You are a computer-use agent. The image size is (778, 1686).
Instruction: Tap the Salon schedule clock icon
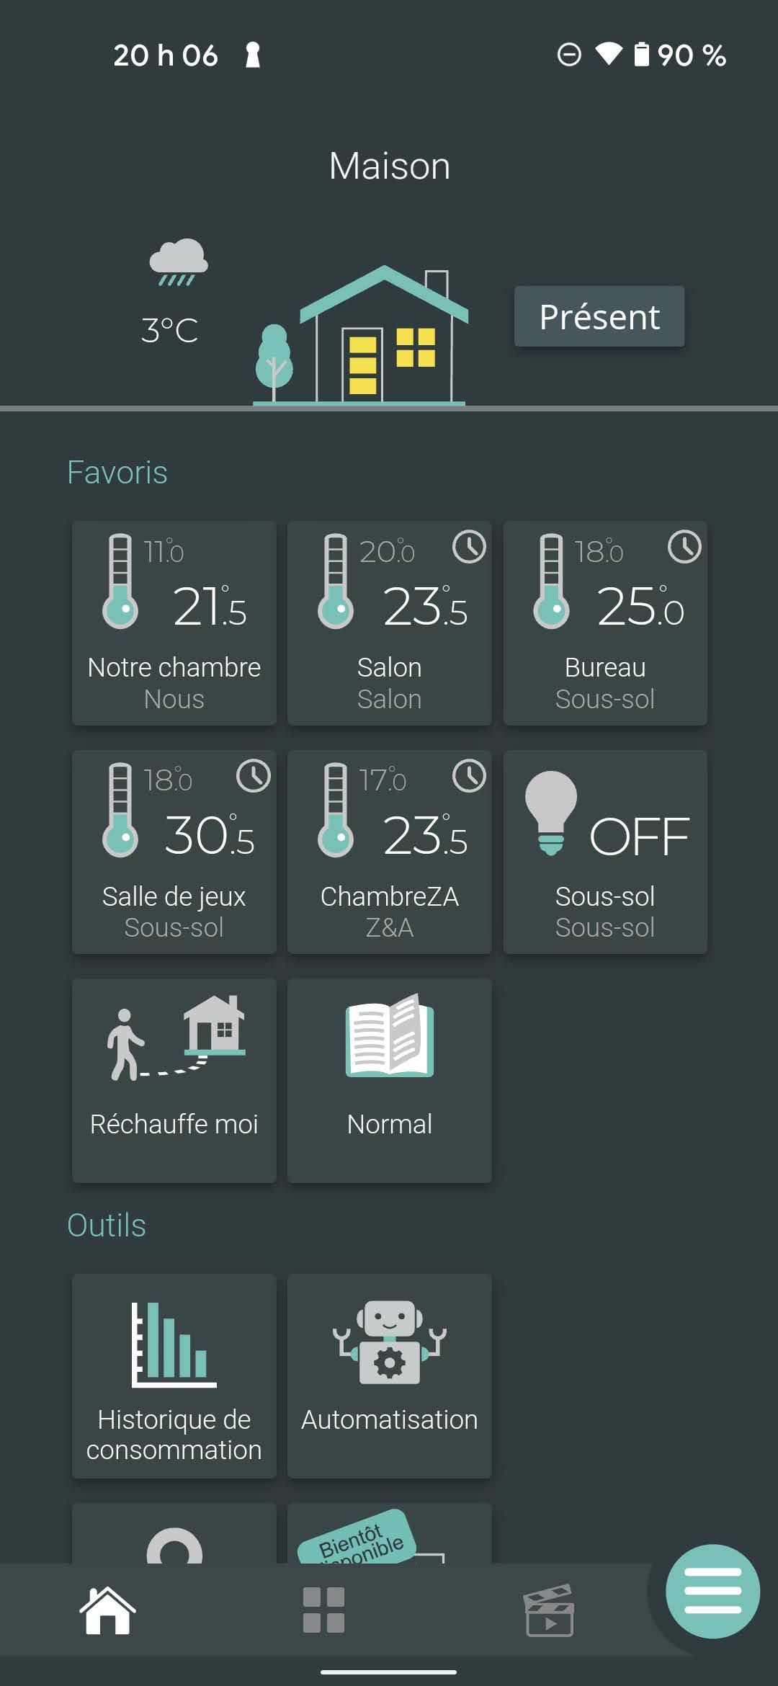pyautogui.click(x=469, y=547)
